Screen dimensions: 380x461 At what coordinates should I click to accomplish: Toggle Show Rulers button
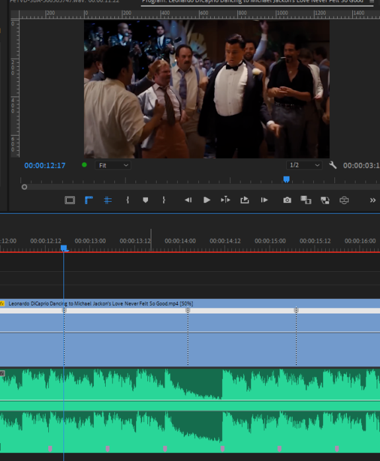point(89,200)
